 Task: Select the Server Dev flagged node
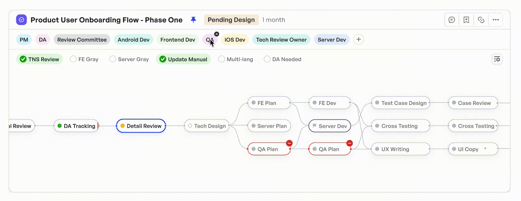pyautogui.click(x=330, y=126)
